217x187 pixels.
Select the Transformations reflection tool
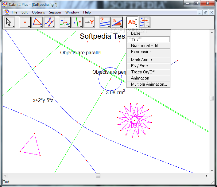77,22
